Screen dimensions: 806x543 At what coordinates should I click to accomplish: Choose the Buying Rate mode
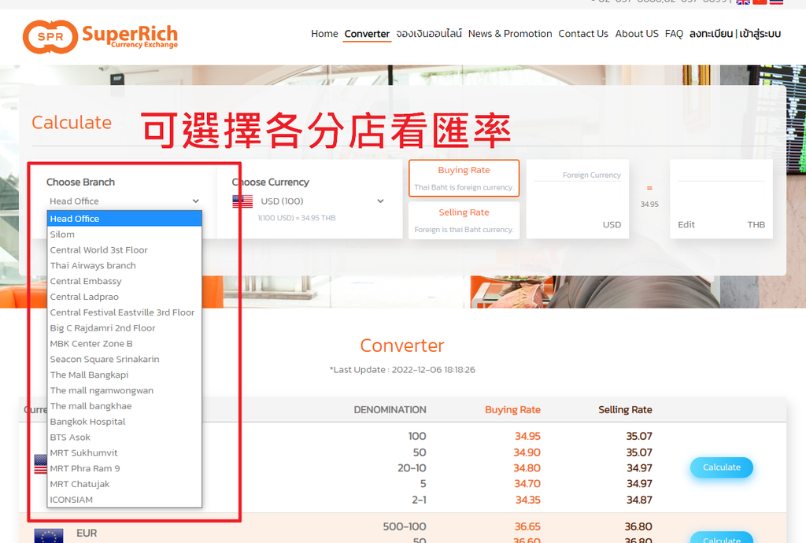(x=464, y=179)
